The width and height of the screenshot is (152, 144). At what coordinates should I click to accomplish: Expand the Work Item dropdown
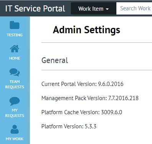[93, 9]
